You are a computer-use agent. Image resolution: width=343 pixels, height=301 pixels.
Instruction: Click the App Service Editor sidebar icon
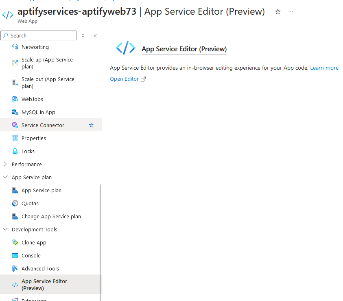(15, 285)
